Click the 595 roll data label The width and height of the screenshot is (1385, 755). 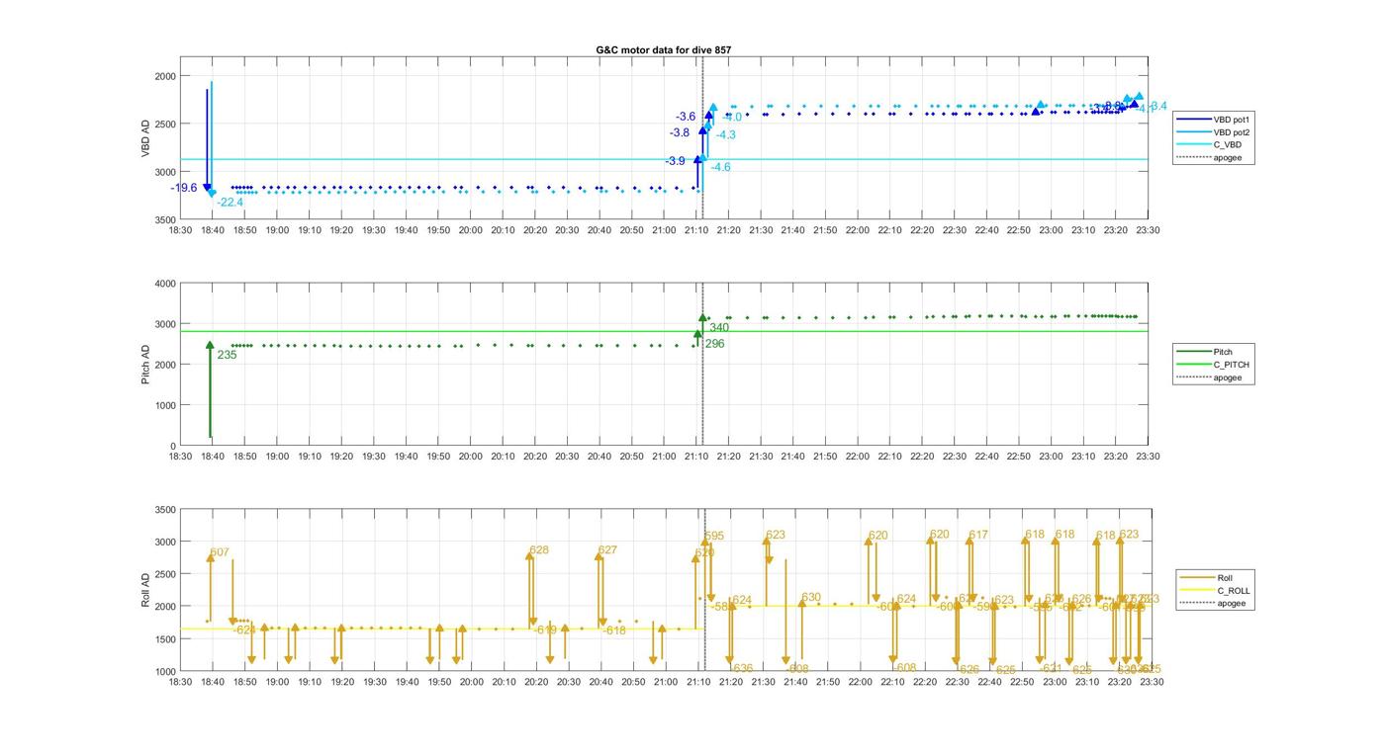tap(714, 537)
